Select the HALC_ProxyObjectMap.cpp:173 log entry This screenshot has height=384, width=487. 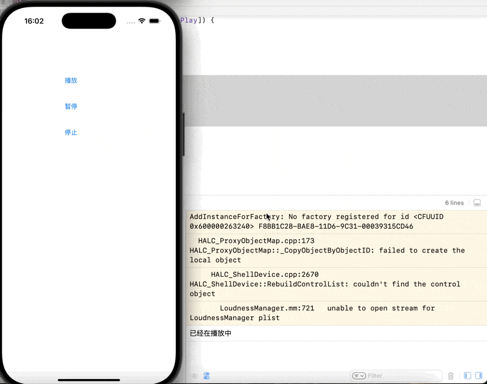[x=337, y=251]
